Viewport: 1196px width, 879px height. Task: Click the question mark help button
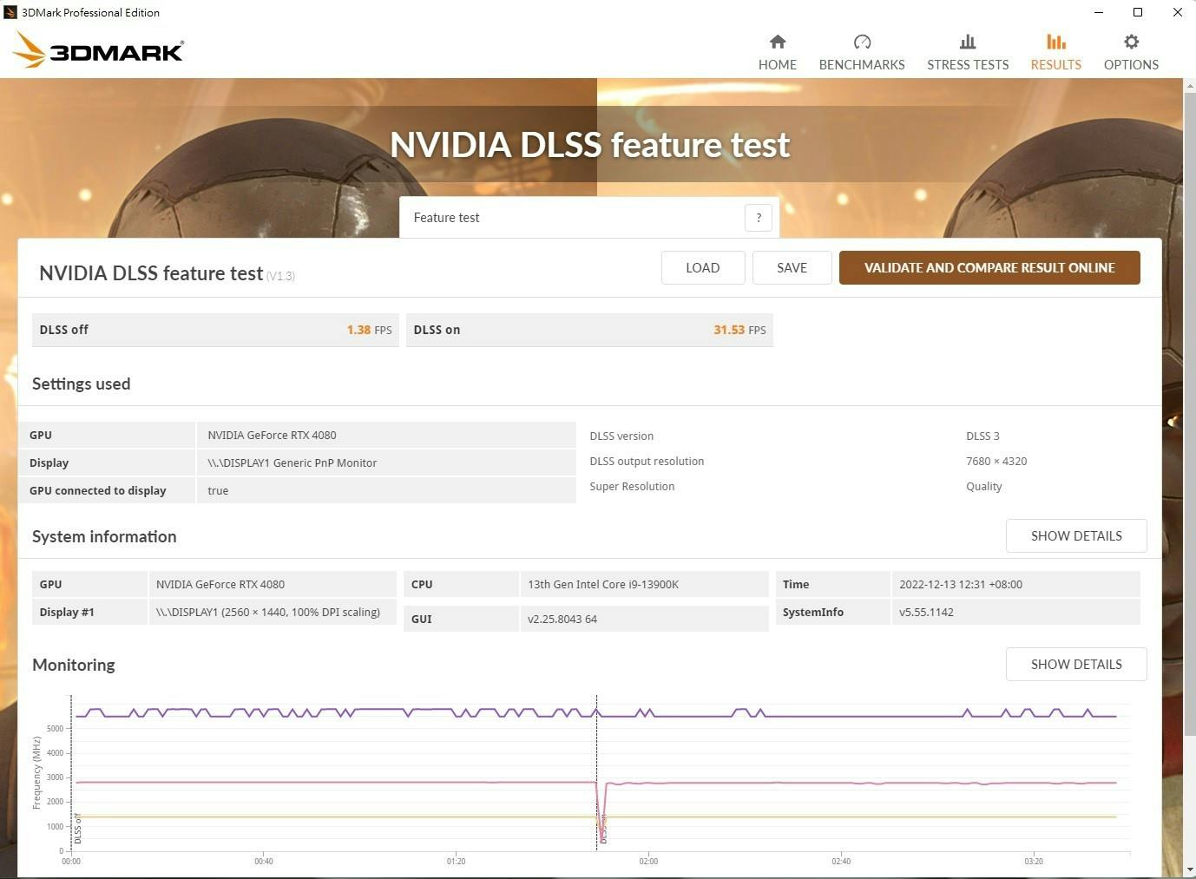click(x=759, y=218)
